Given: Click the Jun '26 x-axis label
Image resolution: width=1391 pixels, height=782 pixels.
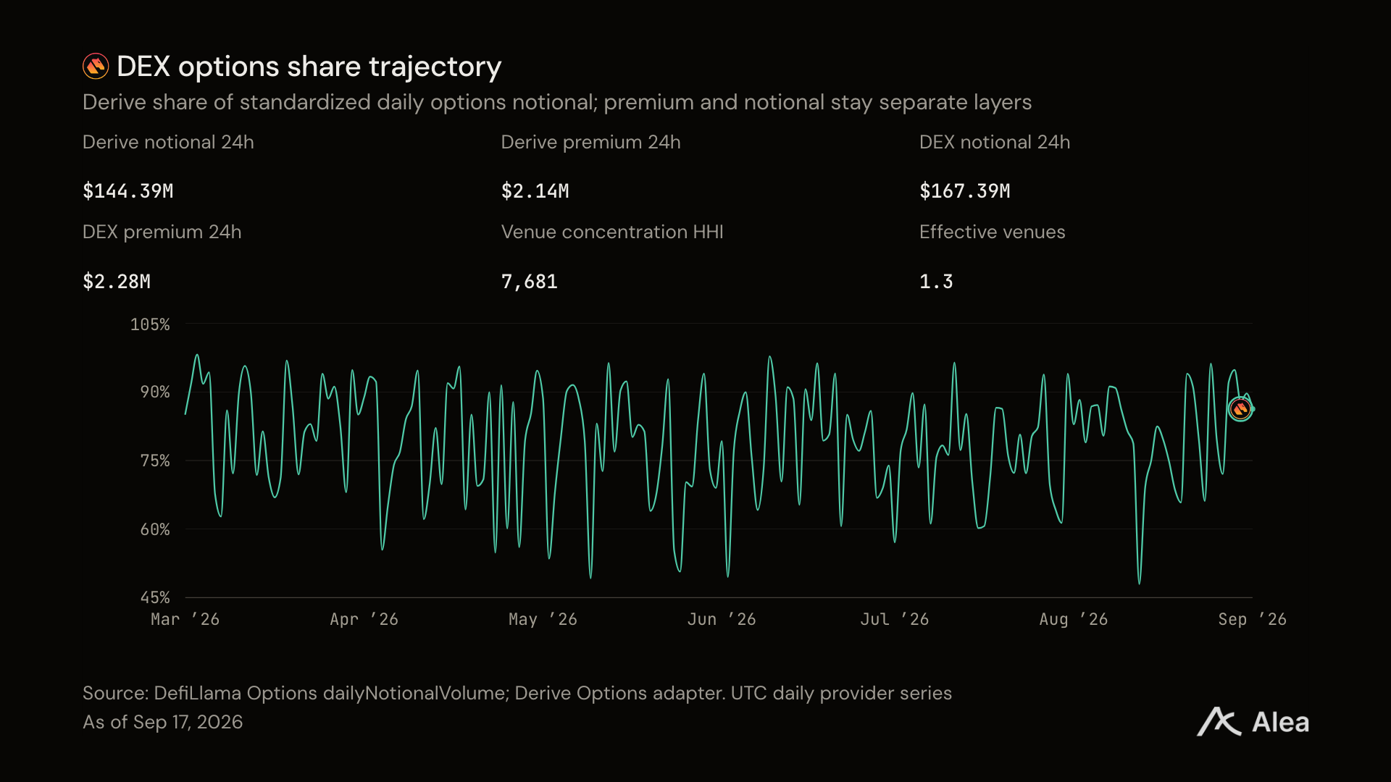Looking at the screenshot, I should pyautogui.click(x=722, y=619).
